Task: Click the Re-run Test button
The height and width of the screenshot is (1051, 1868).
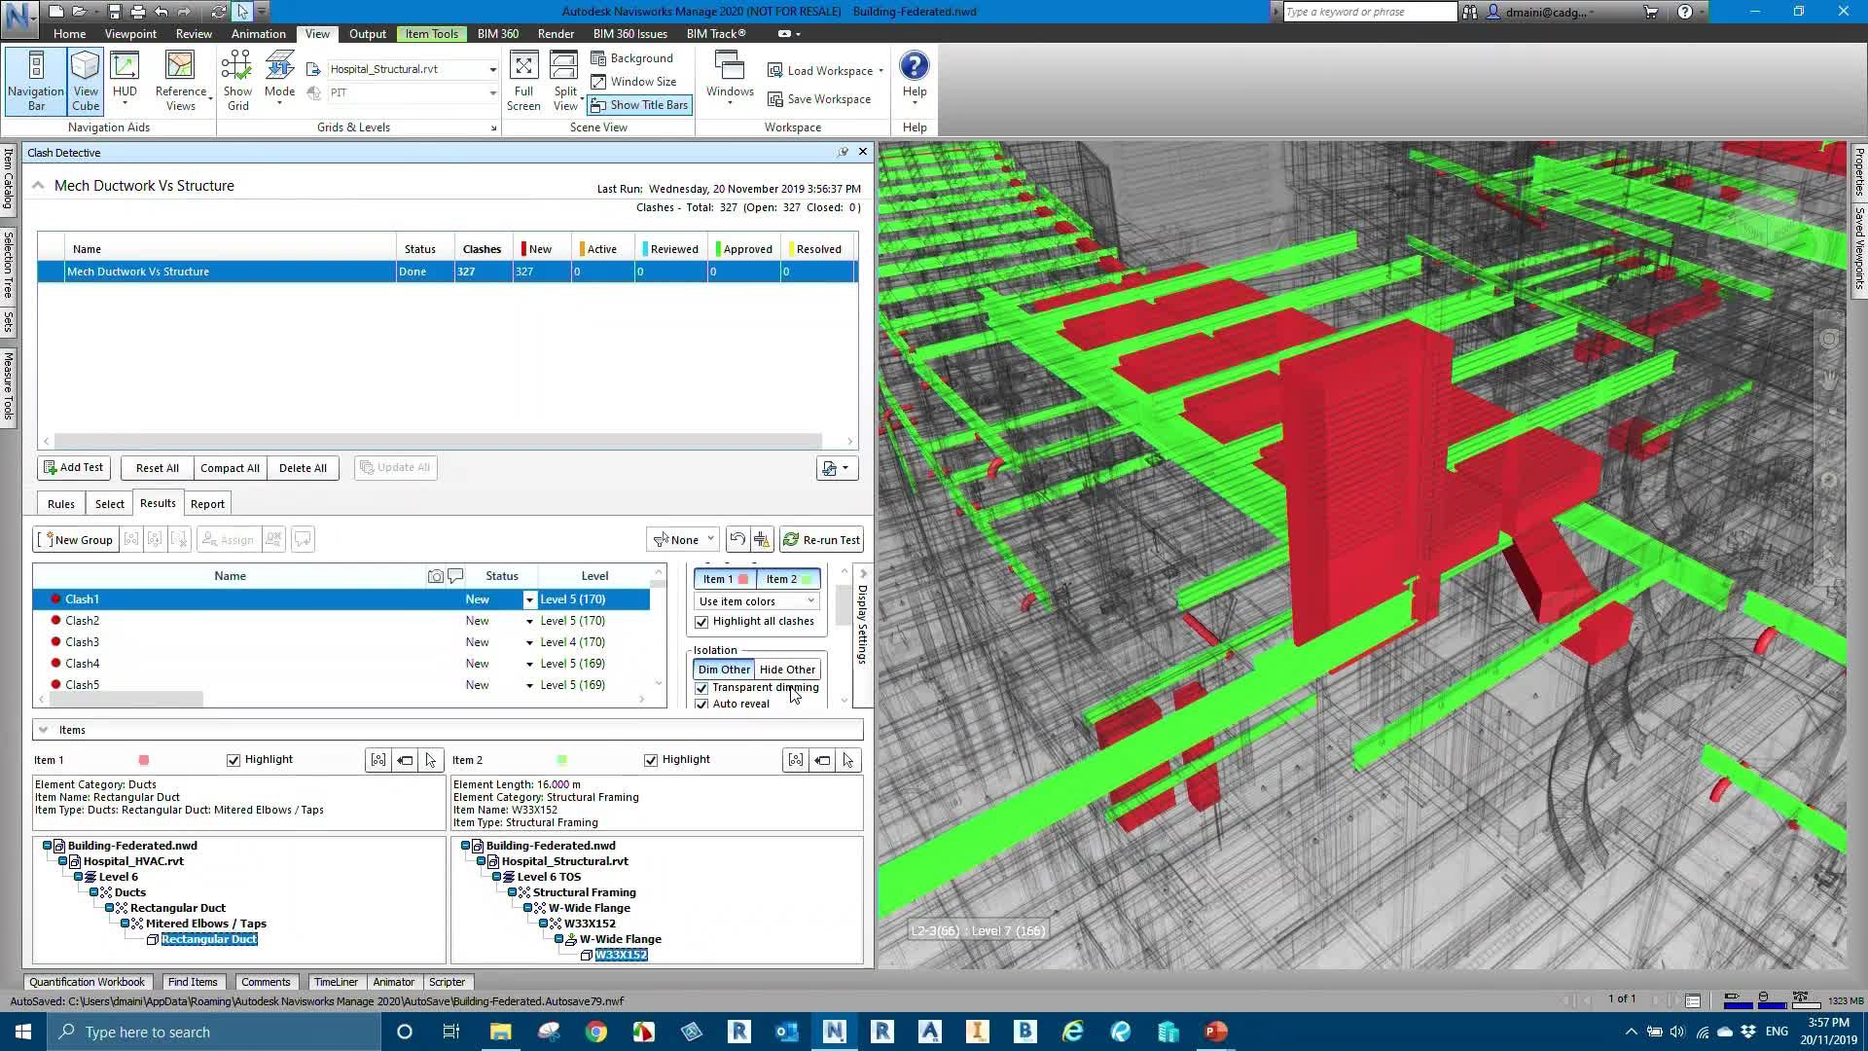Action: (821, 539)
